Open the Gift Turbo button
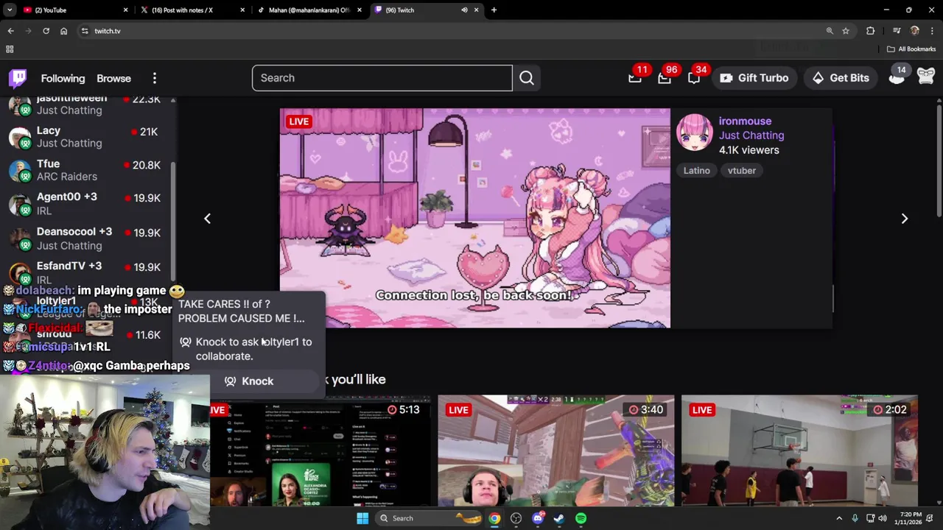Viewport: 943px width, 530px height. pos(754,78)
